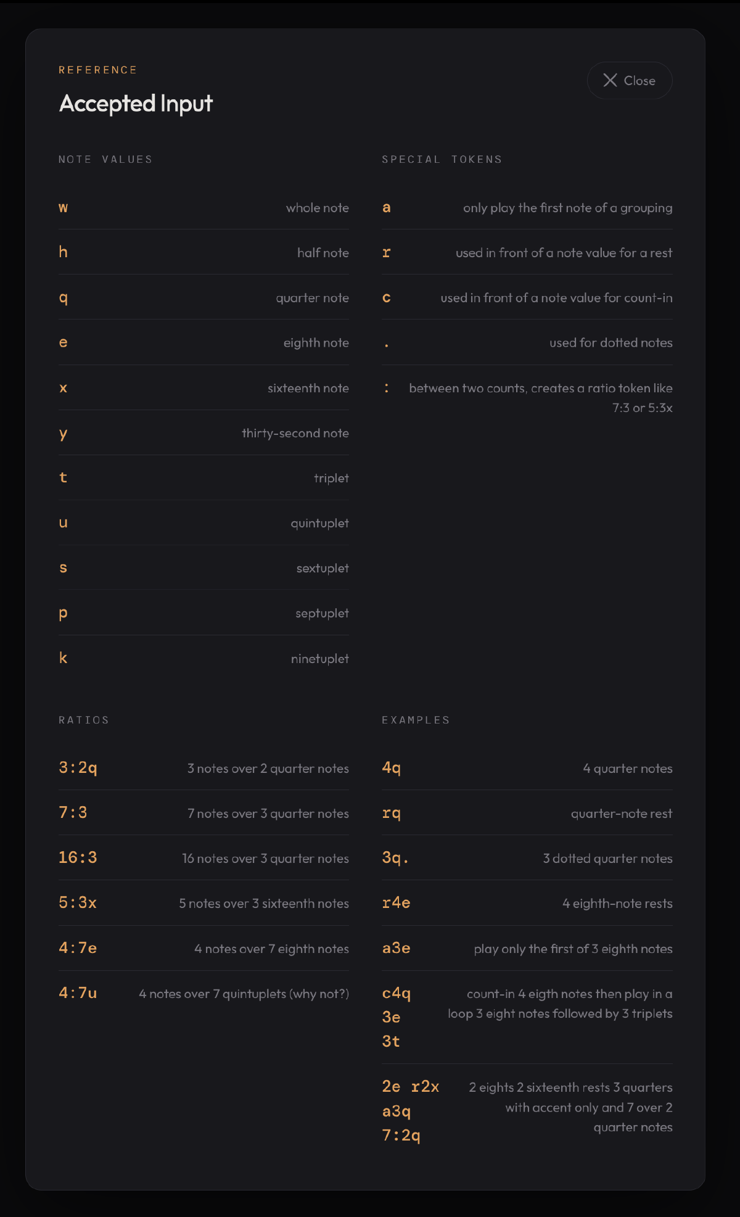Click the 'x' sixteenth note symbol

tap(63, 388)
